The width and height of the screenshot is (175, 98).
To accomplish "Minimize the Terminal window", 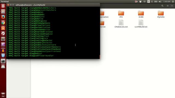I will point(11,5).
